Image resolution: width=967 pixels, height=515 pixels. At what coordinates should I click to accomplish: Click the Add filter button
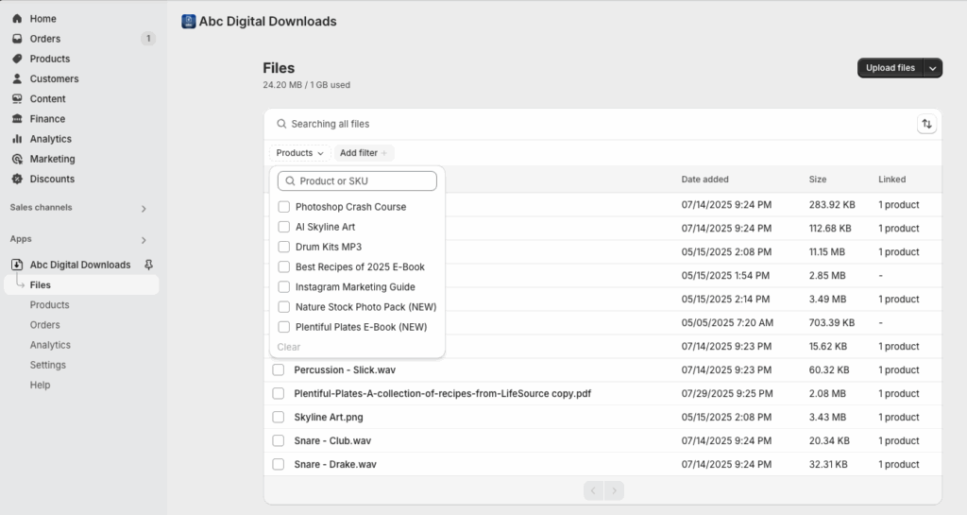[364, 153]
